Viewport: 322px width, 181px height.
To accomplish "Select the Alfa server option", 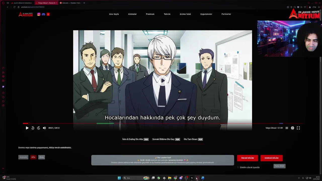I will (33, 157).
